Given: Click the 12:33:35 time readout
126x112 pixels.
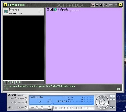Looking at the screenshot, I should pos(61,101).
